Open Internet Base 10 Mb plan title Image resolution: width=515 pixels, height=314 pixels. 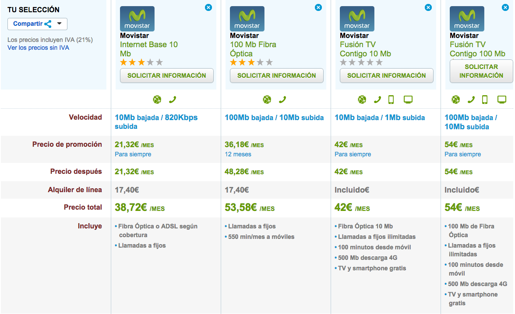[x=149, y=49]
